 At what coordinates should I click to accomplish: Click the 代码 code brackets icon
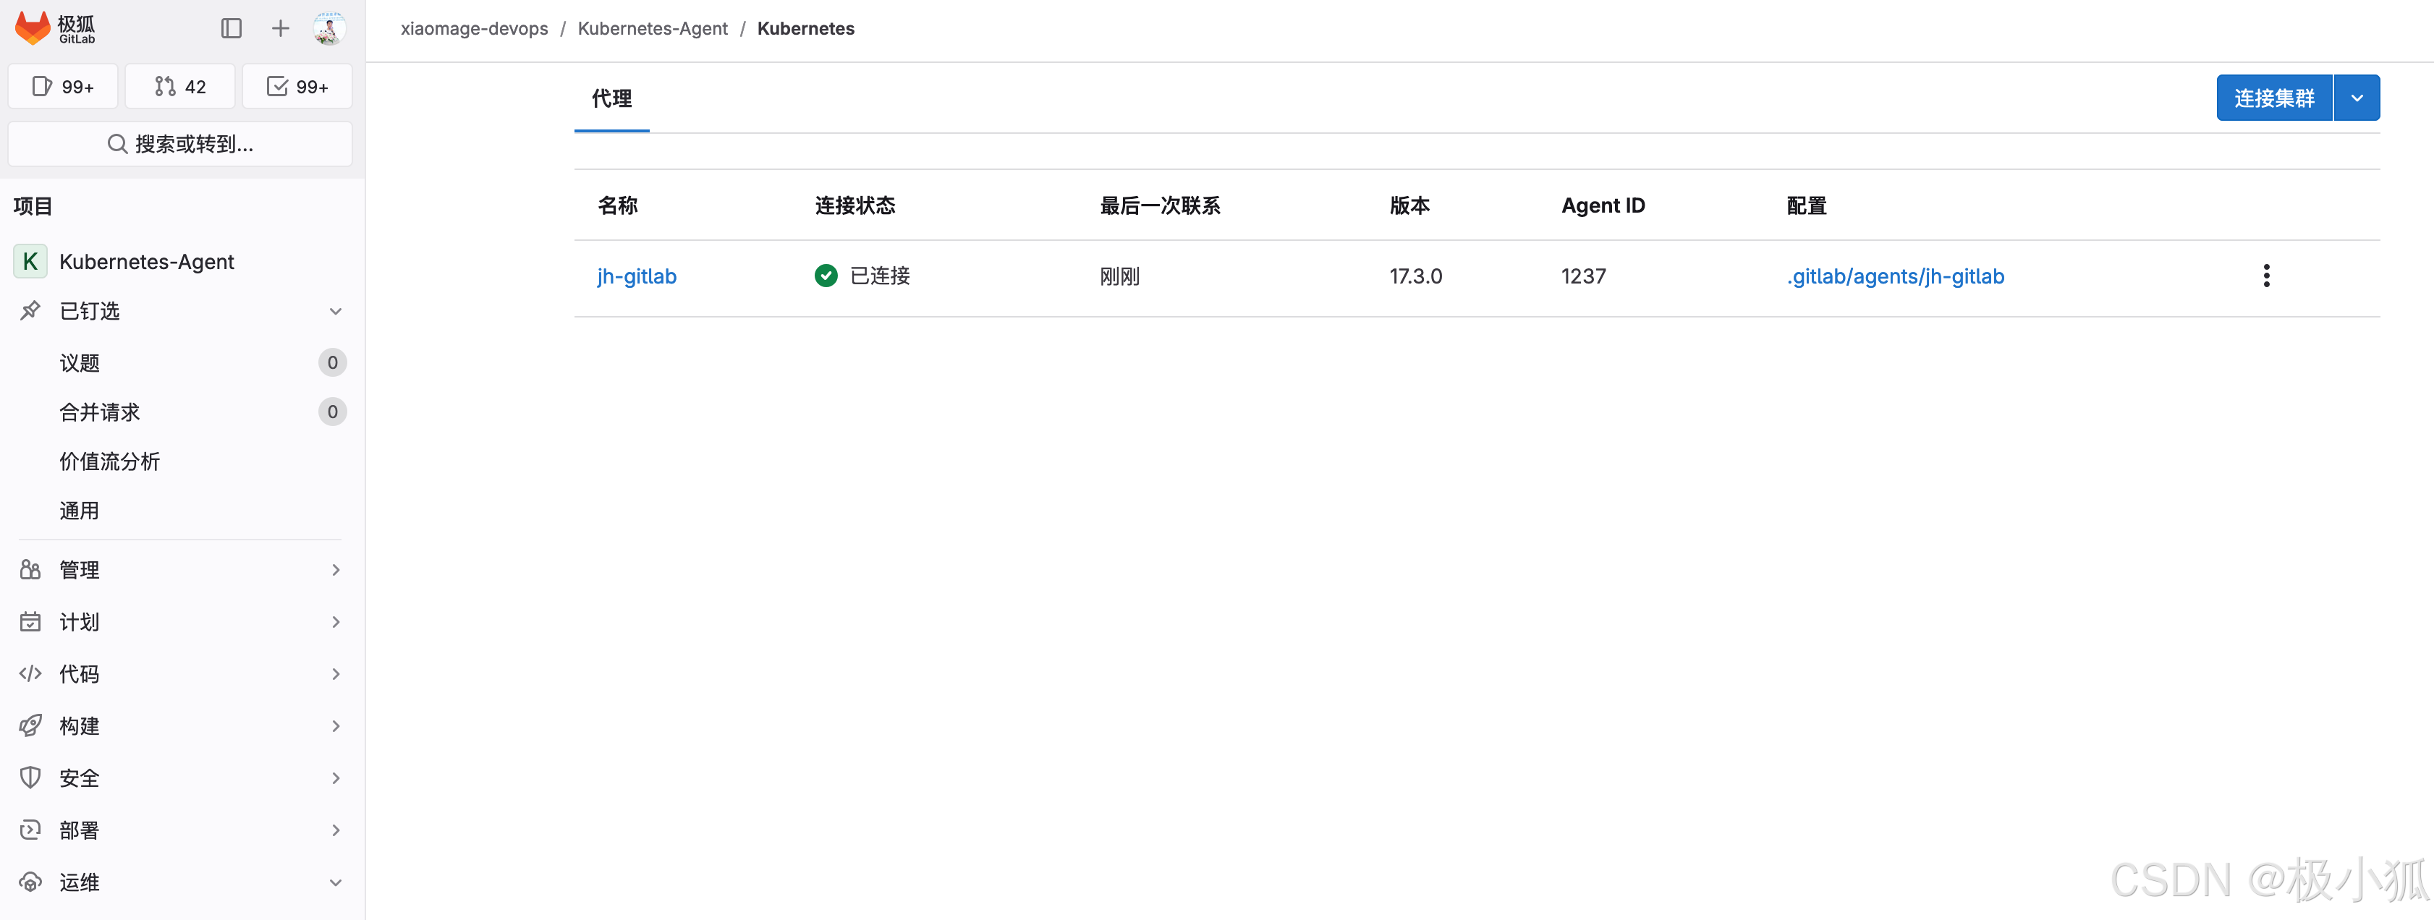tap(30, 673)
